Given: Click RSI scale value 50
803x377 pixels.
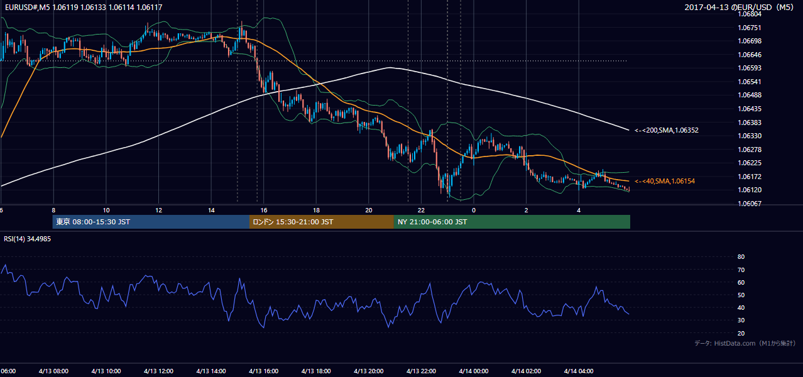Looking at the screenshot, I should 741,295.
